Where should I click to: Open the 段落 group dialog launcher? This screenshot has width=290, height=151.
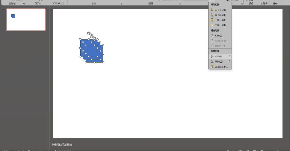pyautogui.click(x=180, y=4)
